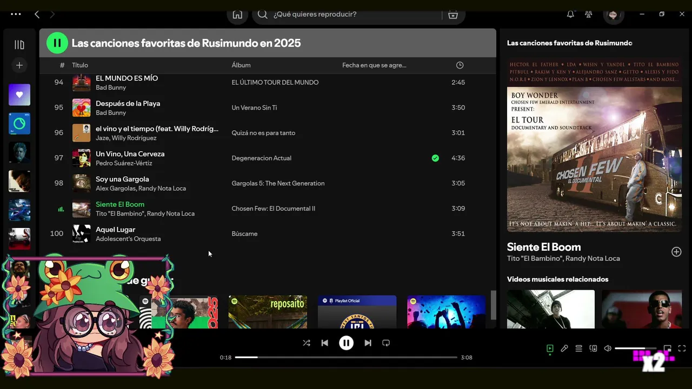Open the El Tour album cover art

pos(594,145)
